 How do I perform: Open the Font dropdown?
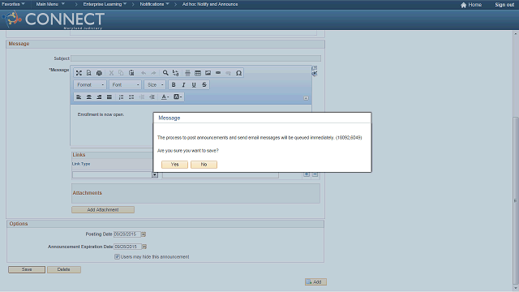(x=126, y=84)
